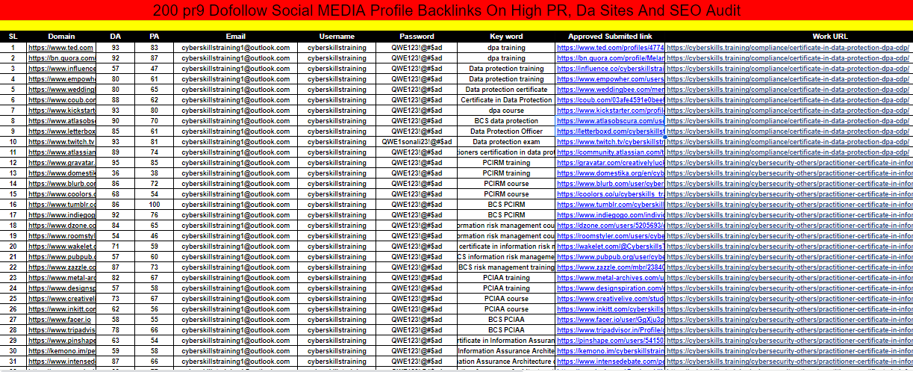Viewport: 913px width, 372px height.
Task: Select the 'Data protection exam' keyword cell
Action: (x=506, y=141)
